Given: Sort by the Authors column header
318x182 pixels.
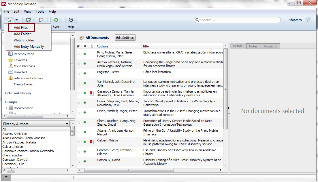Looking at the screenshot, I should click(118, 46).
